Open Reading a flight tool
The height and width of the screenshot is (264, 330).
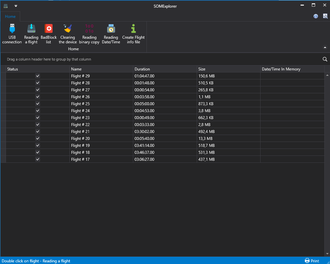[x=31, y=29]
